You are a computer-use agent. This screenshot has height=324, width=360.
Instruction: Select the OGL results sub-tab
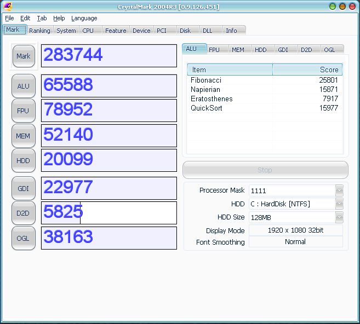tap(332, 49)
